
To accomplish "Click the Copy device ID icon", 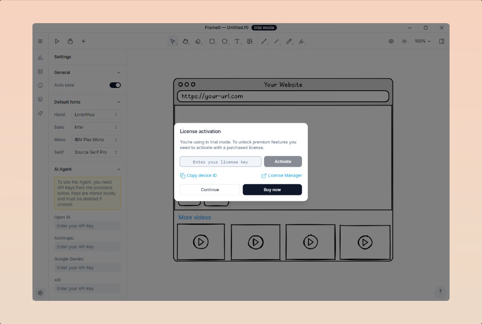I will pyautogui.click(x=183, y=176).
